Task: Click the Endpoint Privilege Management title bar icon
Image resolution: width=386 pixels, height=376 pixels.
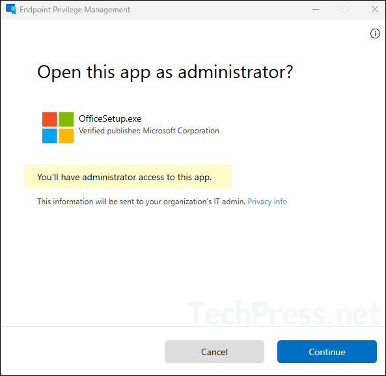Action: click(x=11, y=9)
